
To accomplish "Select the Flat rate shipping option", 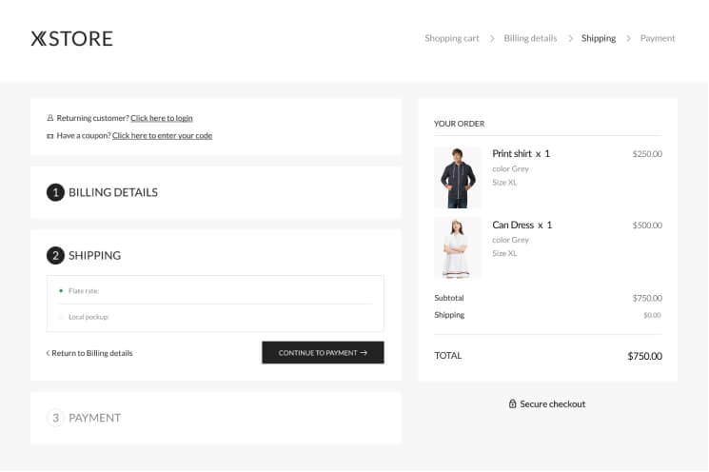I will (x=61, y=290).
